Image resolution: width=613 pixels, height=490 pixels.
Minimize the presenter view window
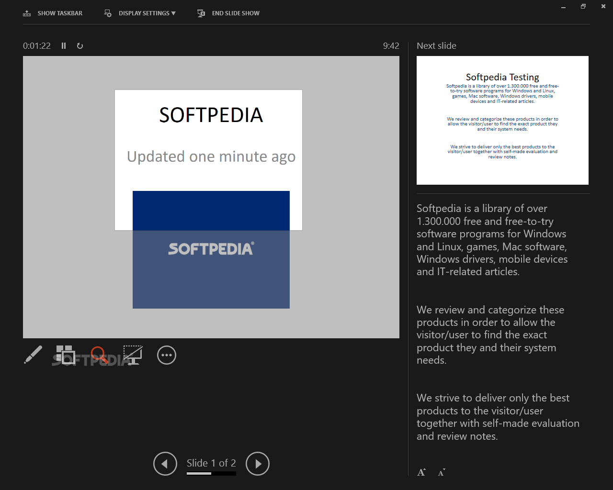click(563, 7)
